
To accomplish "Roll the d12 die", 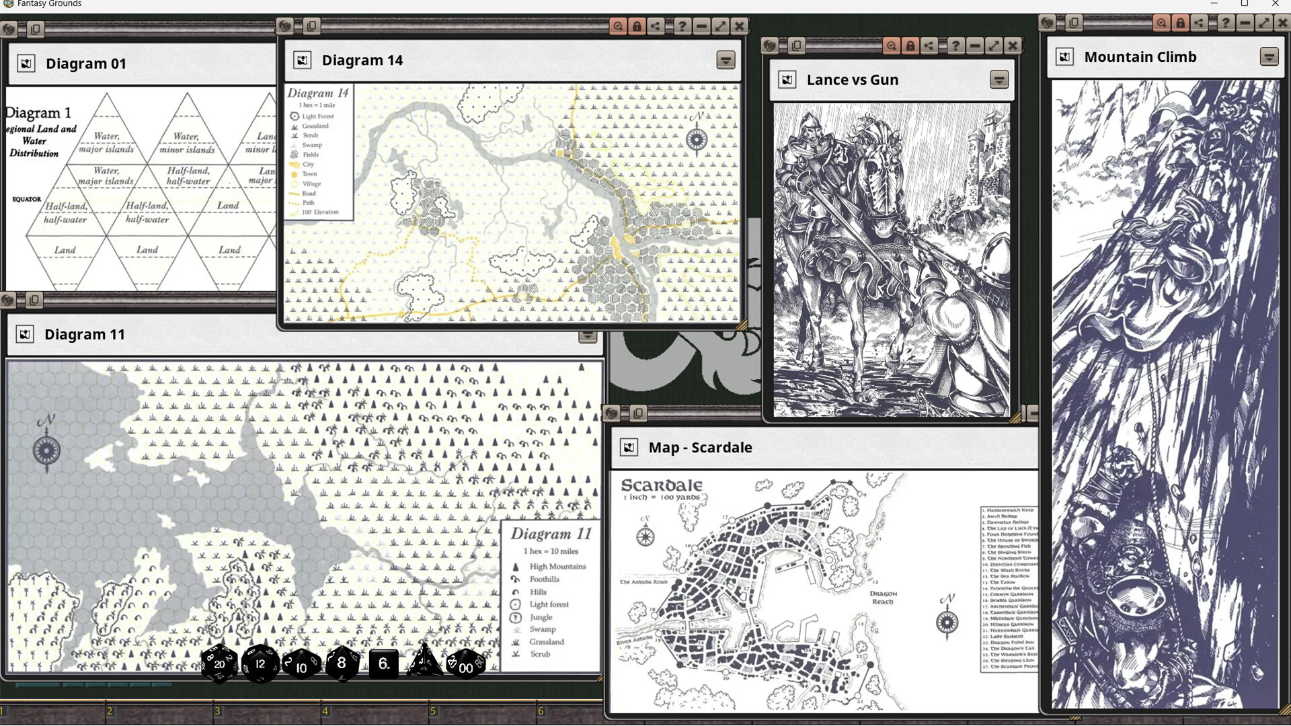I will click(260, 665).
